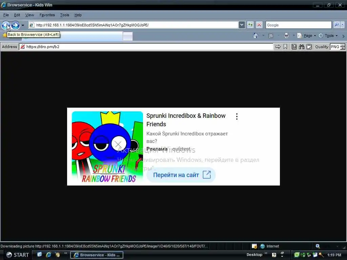Click the Show Desktop quick launch icon
This screenshot has height=260, width=347.
point(39,255)
